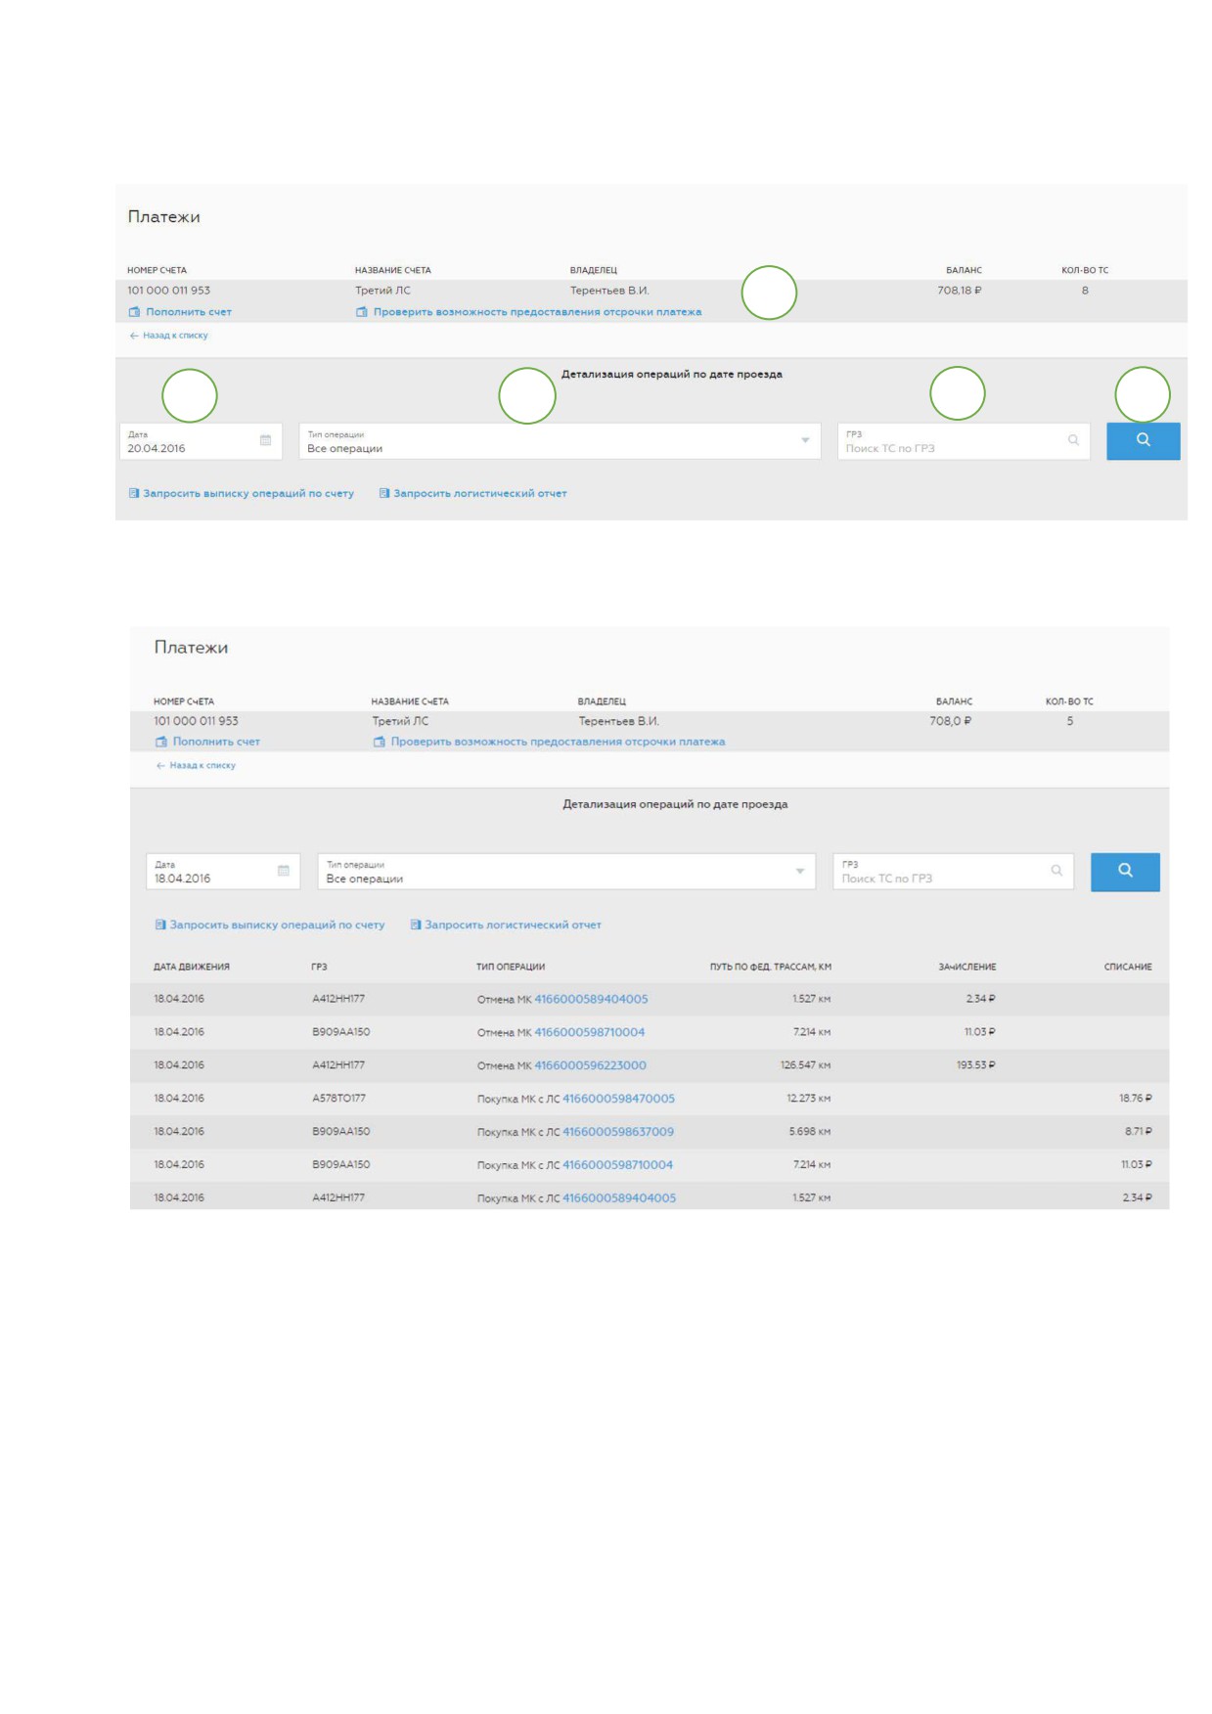Click icon before Запросить логистический отчет in 18.04.2016 panel
Screen dimensions: 1212x1714
[x=416, y=925]
